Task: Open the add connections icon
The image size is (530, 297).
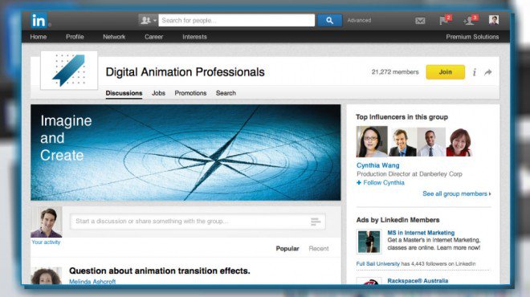Action: (470, 20)
